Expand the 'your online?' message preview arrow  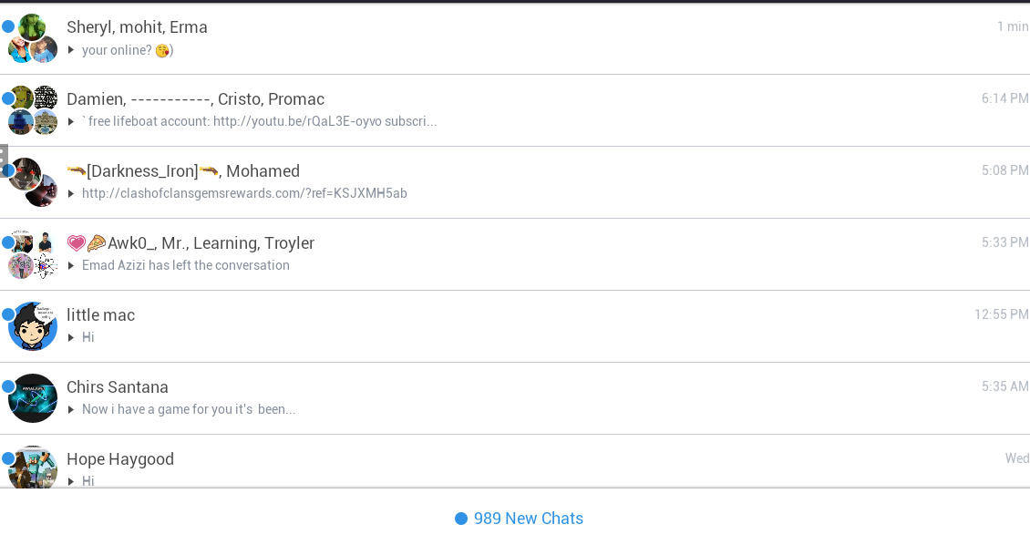[x=71, y=50]
